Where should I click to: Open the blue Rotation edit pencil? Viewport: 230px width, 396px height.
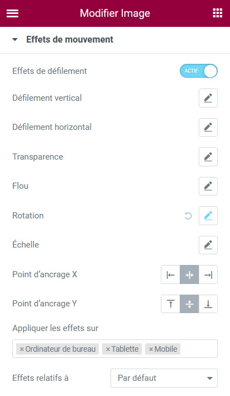point(208,216)
